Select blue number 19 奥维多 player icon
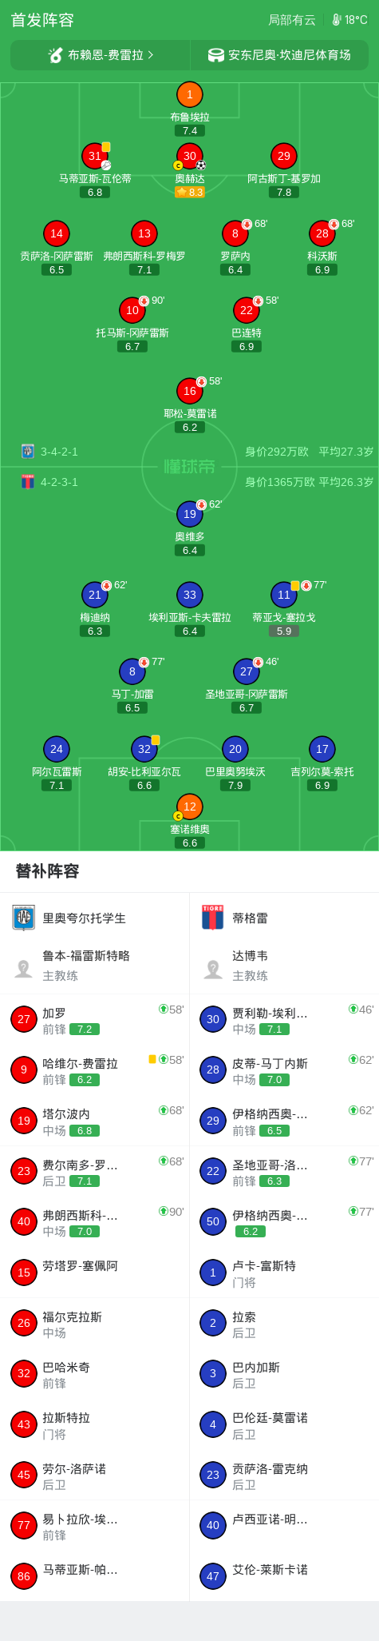The width and height of the screenshot is (379, 1641). pos(189,514)
